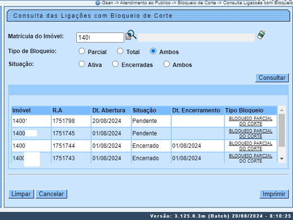Choose Ambos for Tipo de Bloqueio
This screenshot has height=220, width=293.
tap(153, 51)
